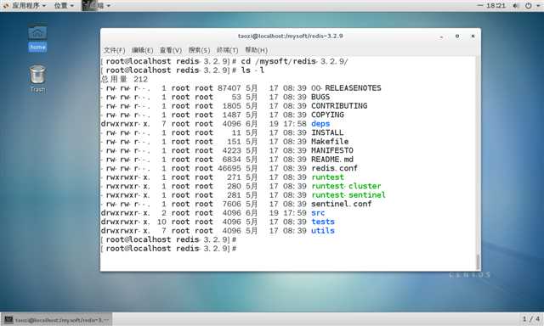
Task: Click the terminal vertical scrollbar handle
Action: (478, 261)
